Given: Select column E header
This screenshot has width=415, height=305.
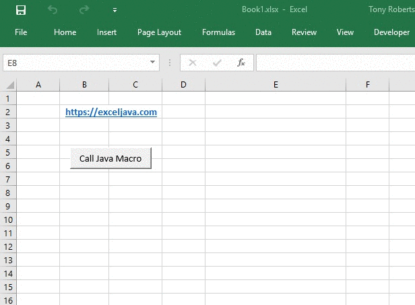Looking at the screenshot, I should [276, 85].
